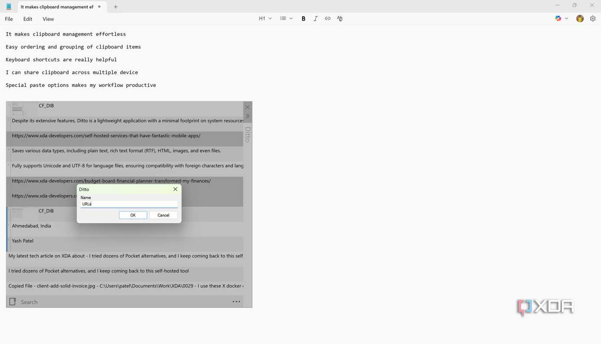Expand the list style dropdown arrow
The height and width of the screenshot is (344, 601).
pyautogui.click(x=291, y=19)
